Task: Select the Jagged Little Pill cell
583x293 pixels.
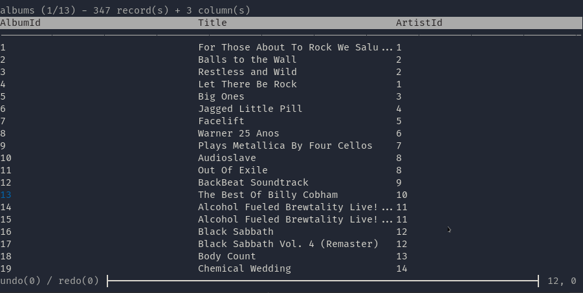Action: (250, 109)
